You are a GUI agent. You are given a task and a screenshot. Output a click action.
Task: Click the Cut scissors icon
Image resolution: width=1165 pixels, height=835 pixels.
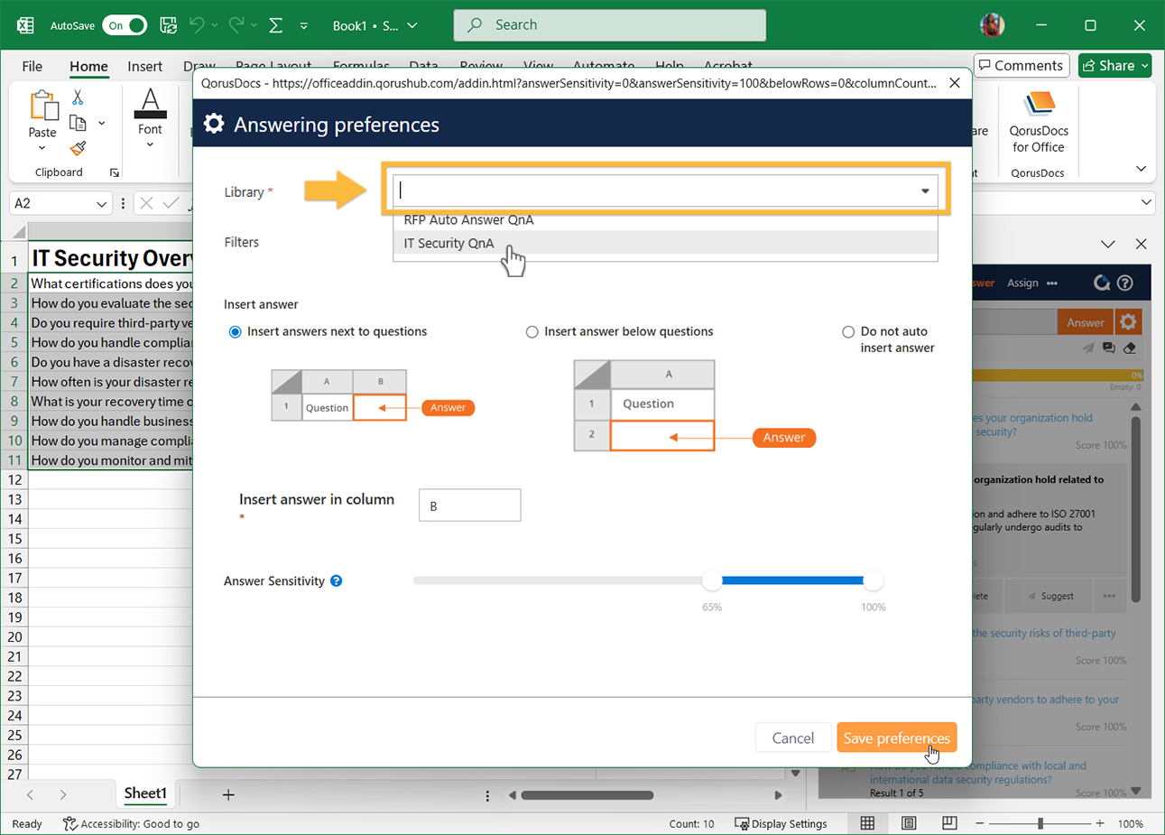(x=78, y=97)
